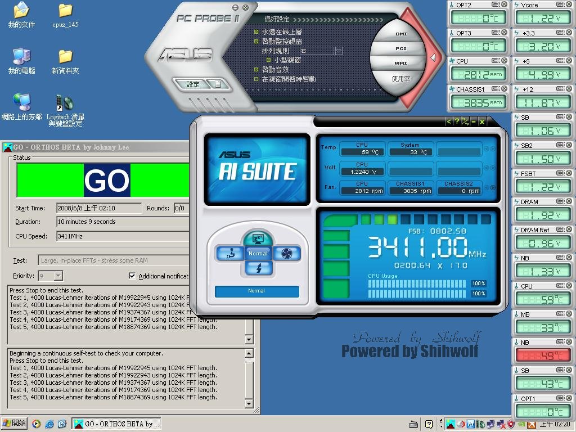
Task: Click the small list icon on the Vcore sensor panel
Action: click(561, 4)
